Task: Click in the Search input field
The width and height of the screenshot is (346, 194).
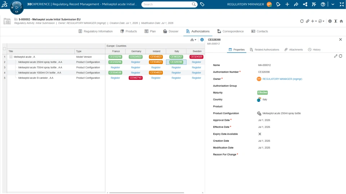Action: (167, 4)
